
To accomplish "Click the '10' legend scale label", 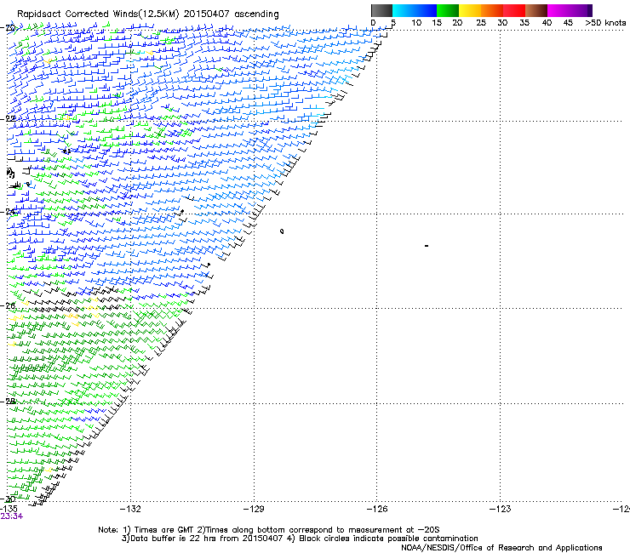I will click(x=416, y=23).
